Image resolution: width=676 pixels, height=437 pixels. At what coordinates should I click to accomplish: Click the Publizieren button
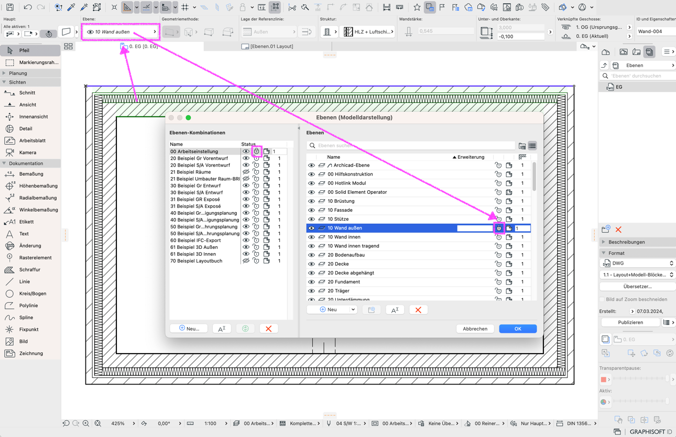pos(630,323)
